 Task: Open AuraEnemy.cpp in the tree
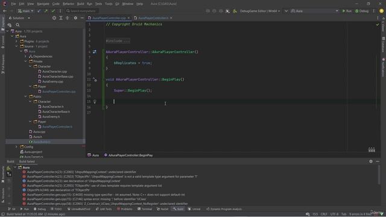(52, 81)
